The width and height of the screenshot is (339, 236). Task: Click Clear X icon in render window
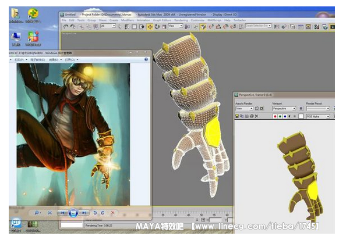pos(257,116)
